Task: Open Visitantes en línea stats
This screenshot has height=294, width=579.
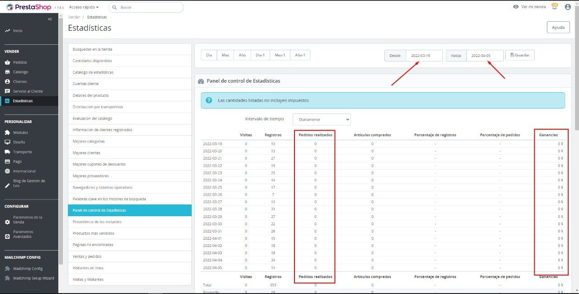Action: coord(130,268)
